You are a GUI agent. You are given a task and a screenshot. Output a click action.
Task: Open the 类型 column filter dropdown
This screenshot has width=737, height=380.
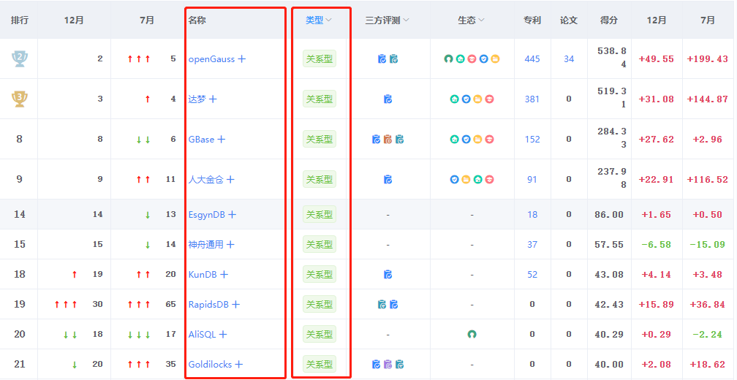pos(328,20)
